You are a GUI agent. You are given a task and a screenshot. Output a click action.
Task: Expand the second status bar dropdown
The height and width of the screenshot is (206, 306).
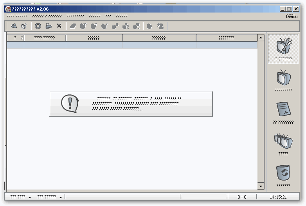click(x=49, y=197)
